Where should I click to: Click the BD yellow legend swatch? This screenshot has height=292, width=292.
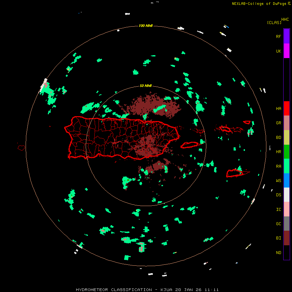click(x=286, y=138)
